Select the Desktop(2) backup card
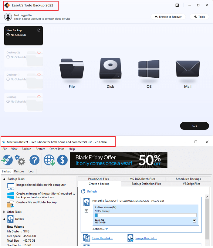213x248 pixels. coord(23,58)
